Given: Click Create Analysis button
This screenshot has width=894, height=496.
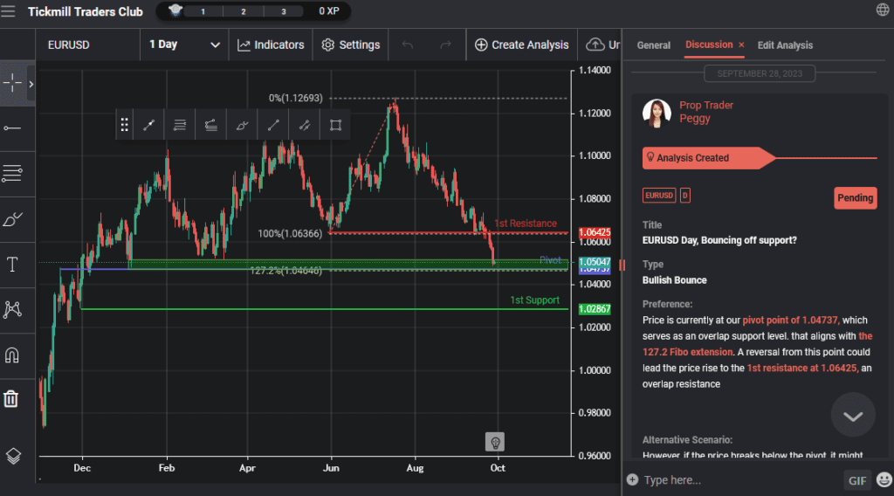Looking at the screenshot, I should coord(522,45).
